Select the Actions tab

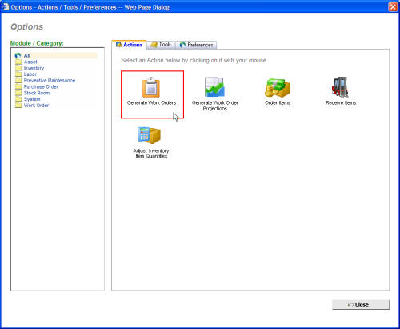(x=129, y=45)
